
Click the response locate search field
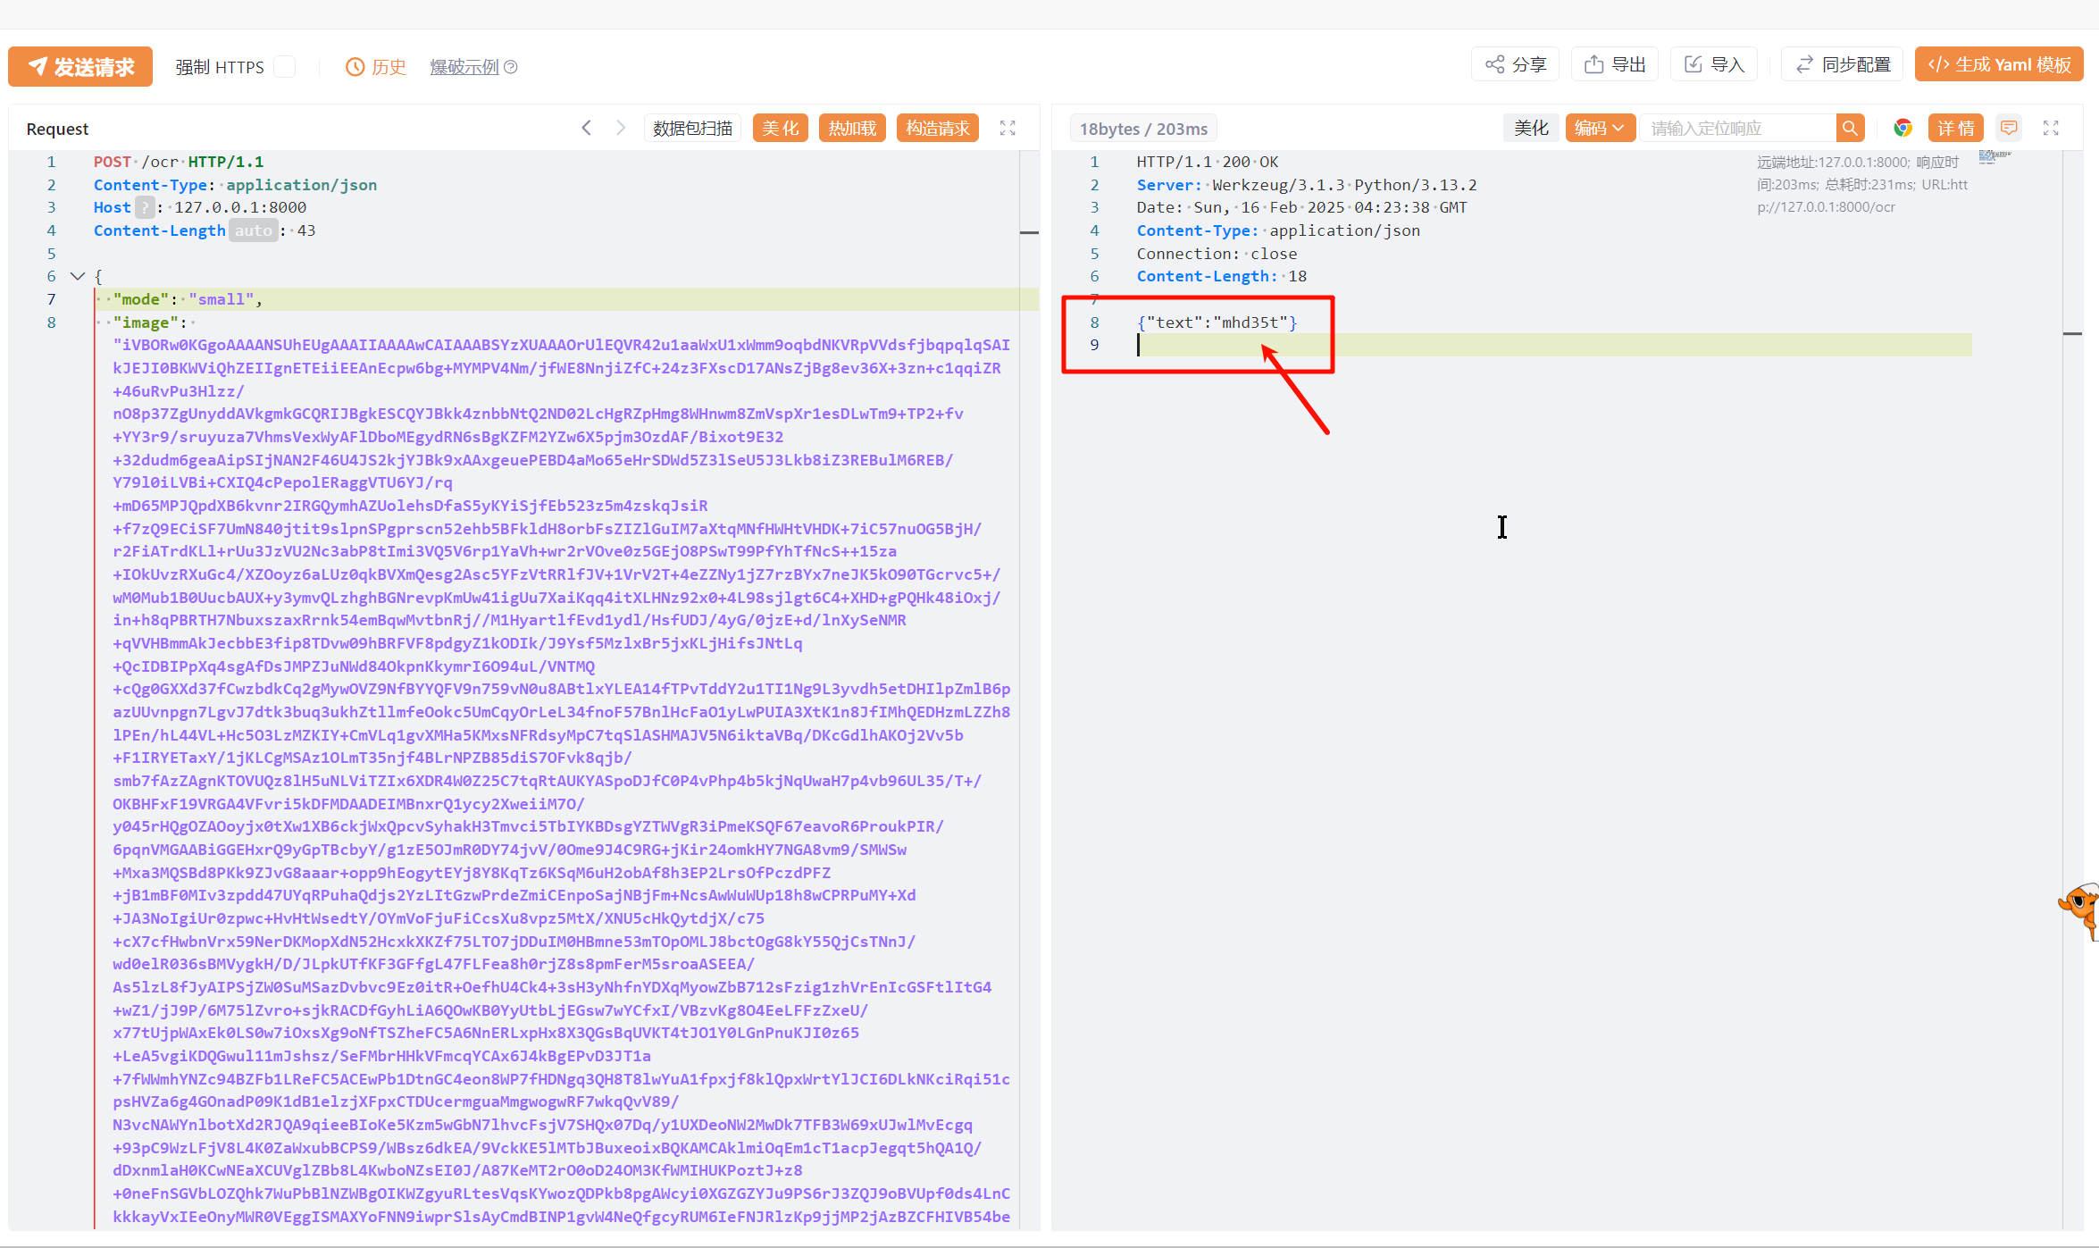coord(1737,128)
